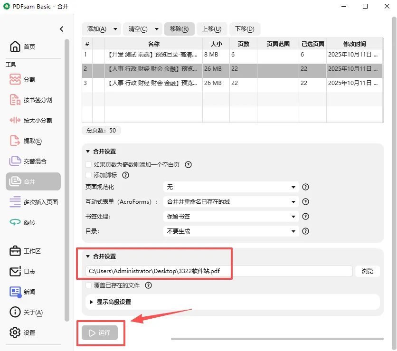Viewport: 397px width, 351px height.
Task: Open the 日志 log envelope icon
Action: [15, 272]
